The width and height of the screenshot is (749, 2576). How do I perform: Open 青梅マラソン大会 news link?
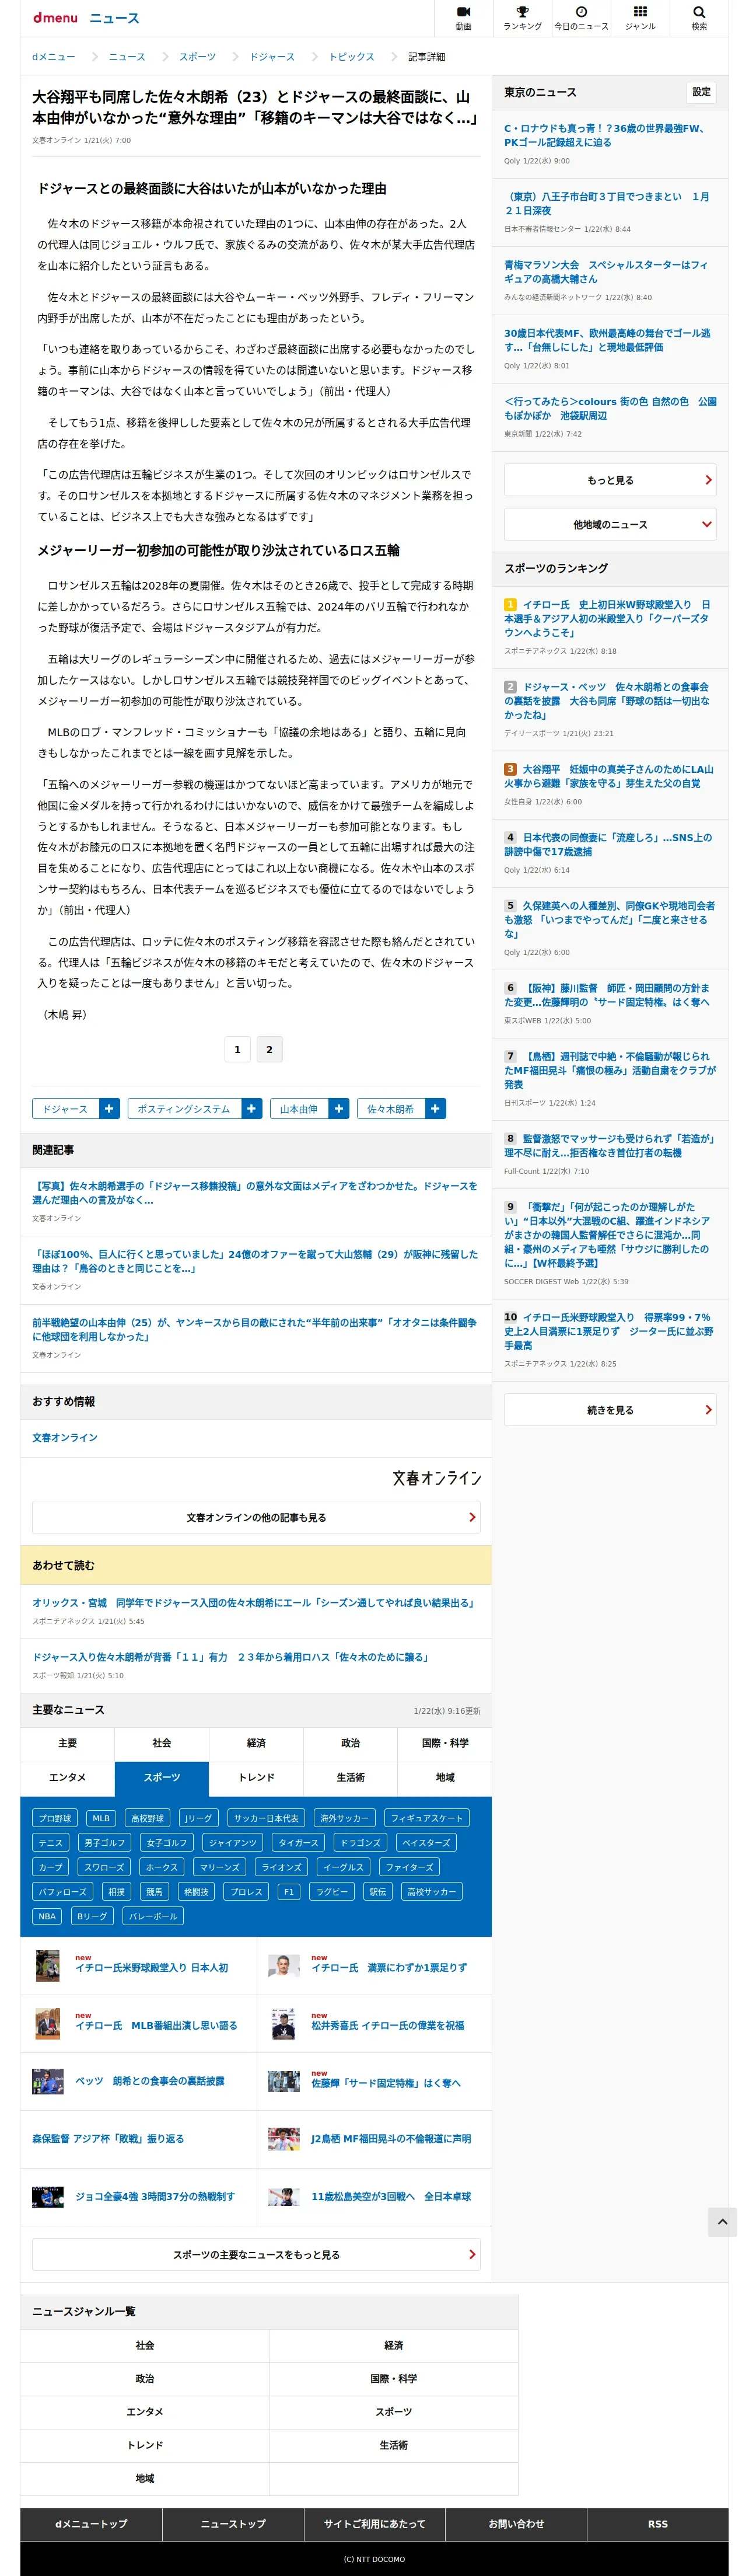[605, 272]
